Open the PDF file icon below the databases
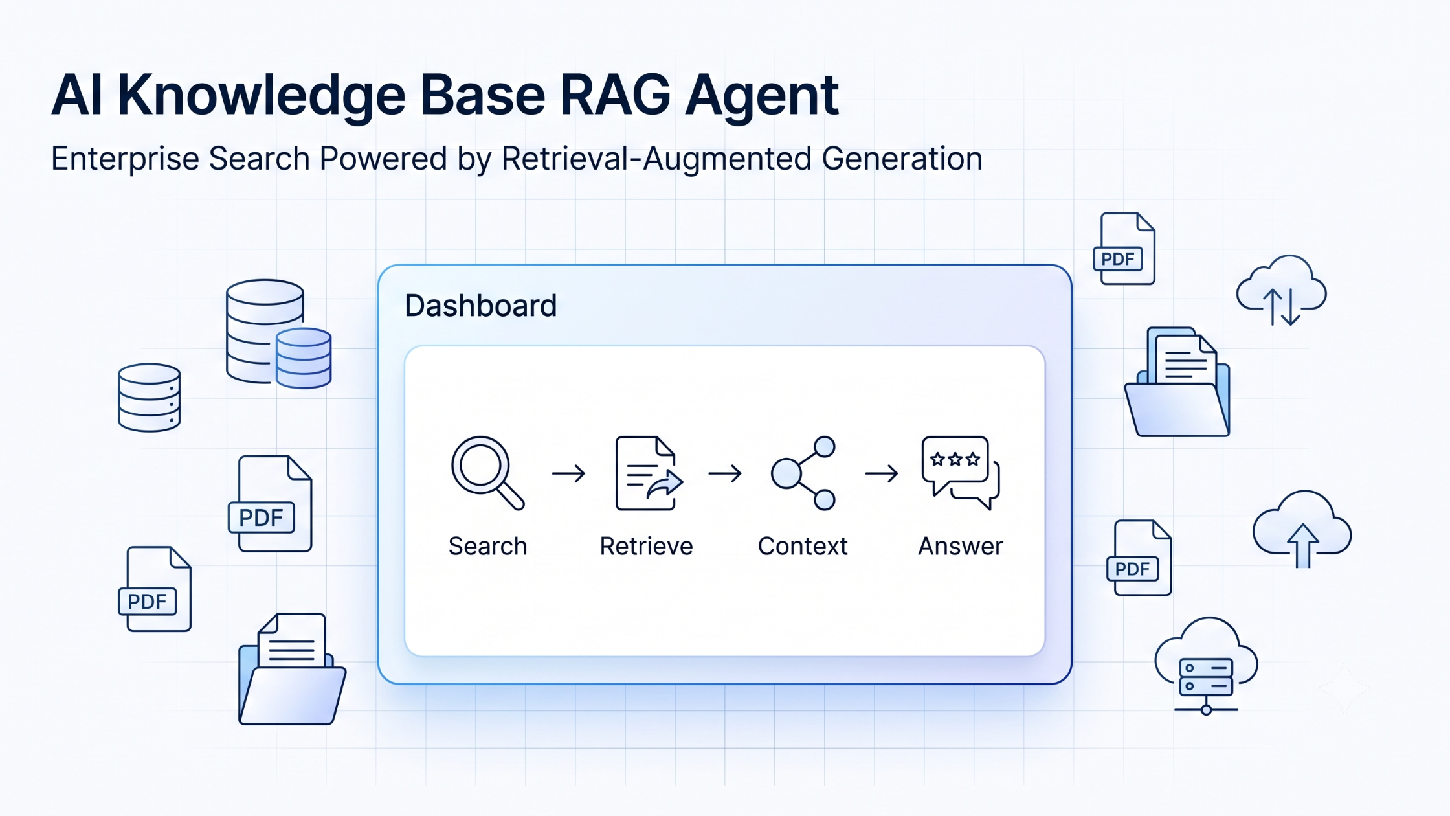This screenshot has height=816, width=1450. click(271, 504)
